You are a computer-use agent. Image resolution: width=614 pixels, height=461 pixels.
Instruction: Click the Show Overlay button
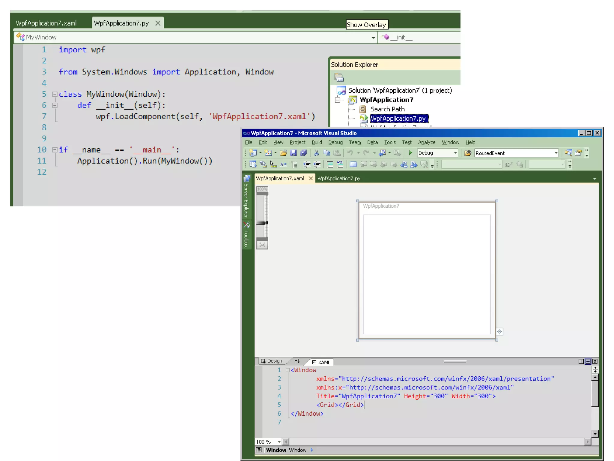point(366,25)
